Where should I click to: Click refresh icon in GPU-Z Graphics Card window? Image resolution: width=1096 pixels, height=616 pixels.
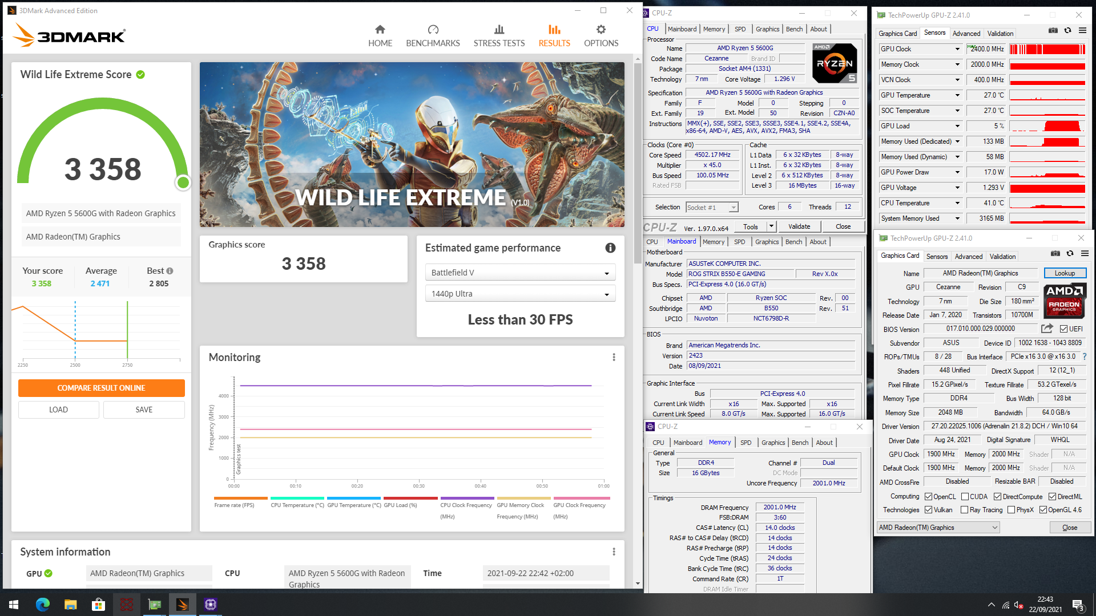pyautogui.click(x=1070, y=254)
